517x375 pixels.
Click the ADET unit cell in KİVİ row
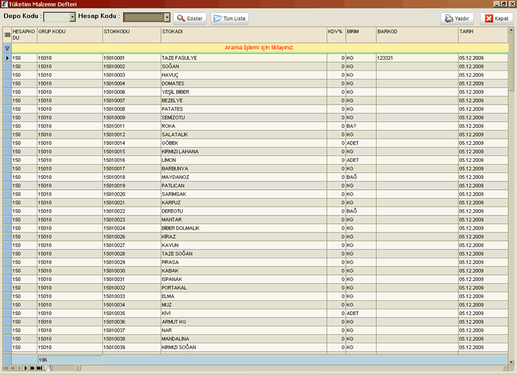tap(361, 314)
